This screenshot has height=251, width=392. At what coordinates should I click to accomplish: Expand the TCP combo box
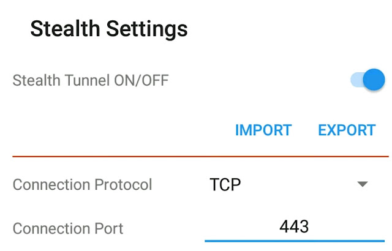click(295, 184)
